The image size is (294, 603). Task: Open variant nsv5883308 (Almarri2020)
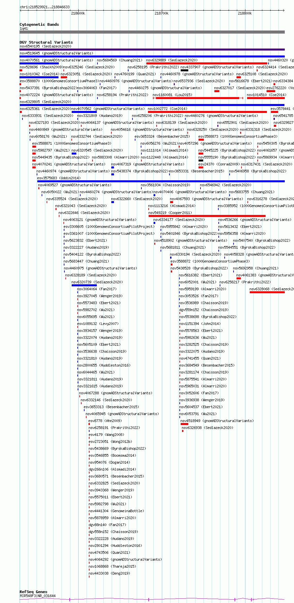(116, 157)
